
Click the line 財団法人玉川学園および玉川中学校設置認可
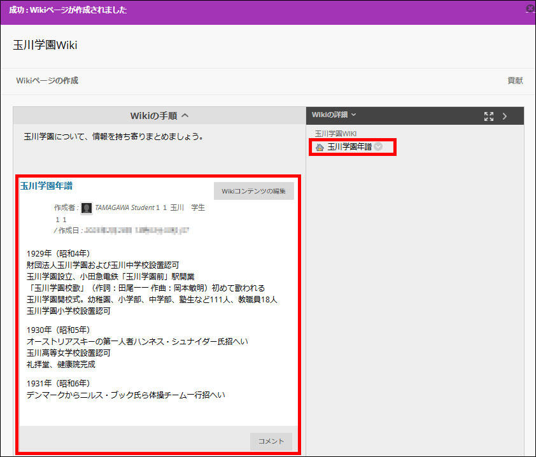(103, 265)
